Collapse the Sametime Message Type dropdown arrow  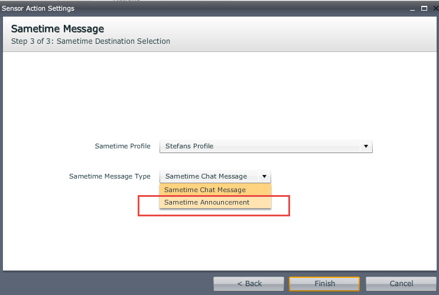coord(265,176)
